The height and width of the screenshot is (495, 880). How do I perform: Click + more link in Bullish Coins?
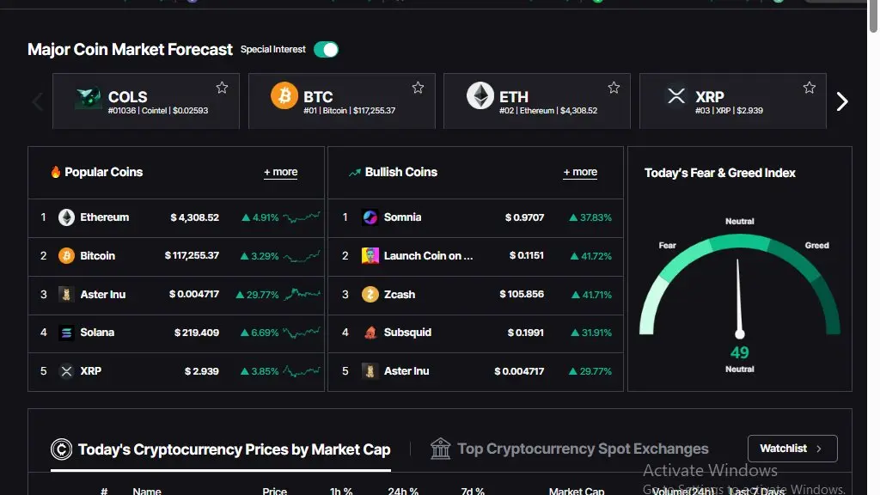(580, 172)
